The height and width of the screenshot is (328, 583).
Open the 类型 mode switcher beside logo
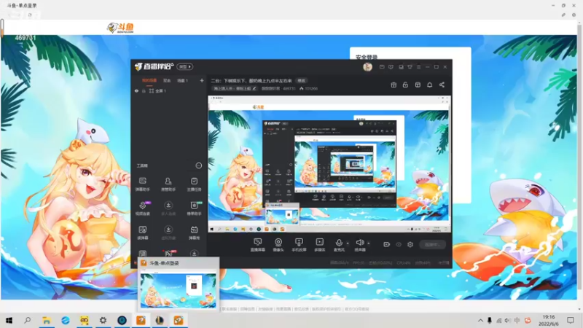[x=185, y=66]
